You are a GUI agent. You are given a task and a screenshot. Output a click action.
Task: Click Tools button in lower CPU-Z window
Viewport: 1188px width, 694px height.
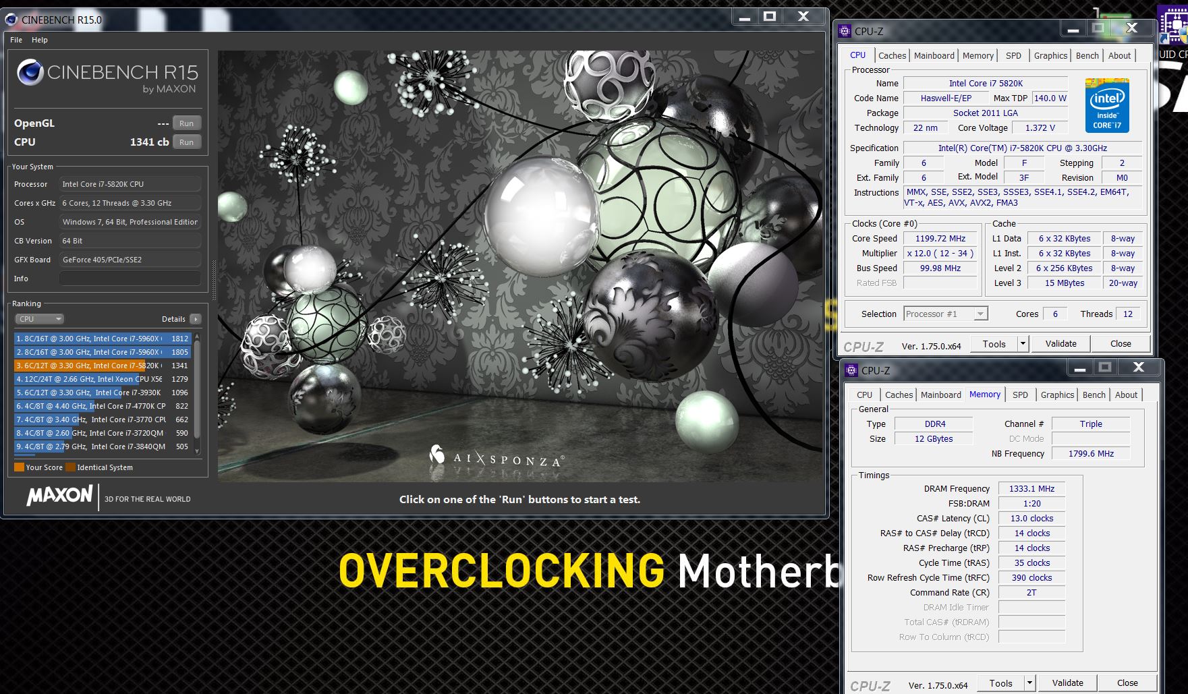pyautogui.click(x=1001, y=683)
